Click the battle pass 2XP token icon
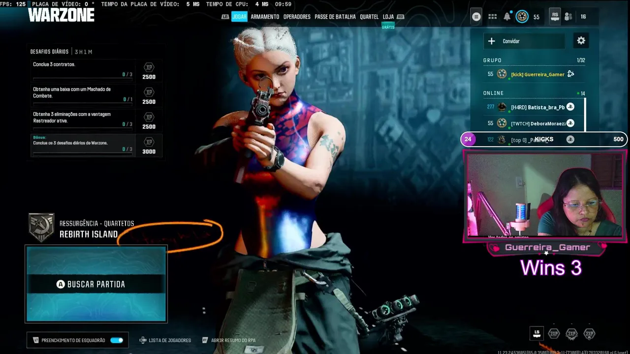The image size is (630, 354). [589, 334]
